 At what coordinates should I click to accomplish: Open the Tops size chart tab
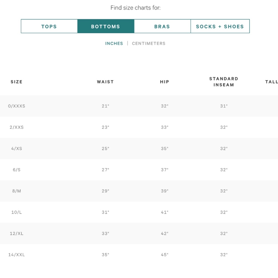(49, 26)
